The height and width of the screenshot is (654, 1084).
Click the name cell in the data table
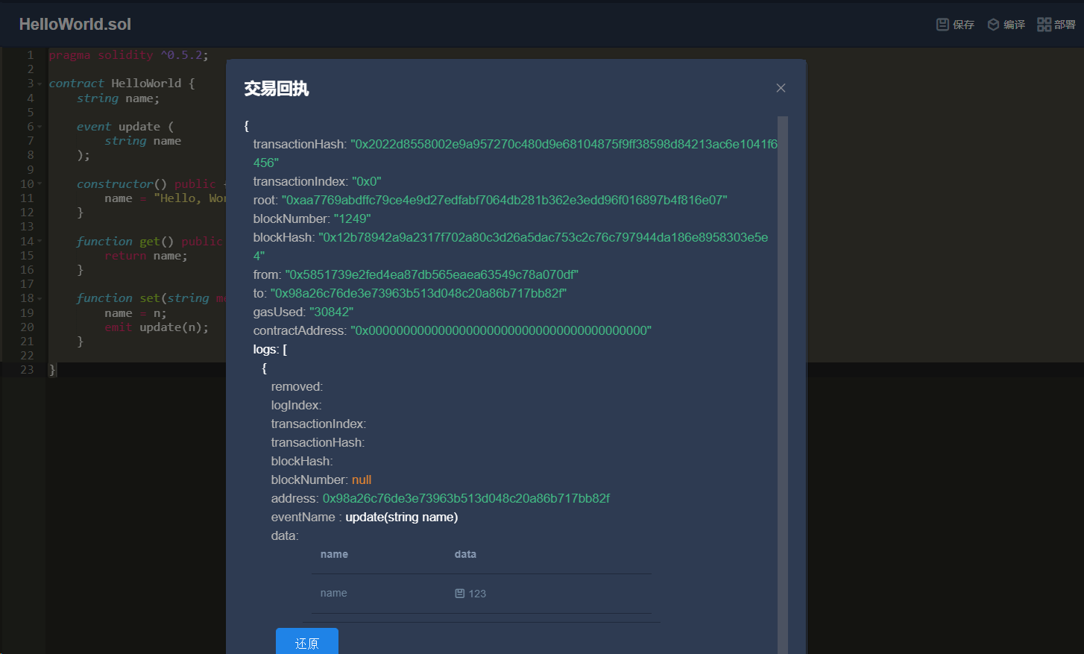(x=333, y=593)
